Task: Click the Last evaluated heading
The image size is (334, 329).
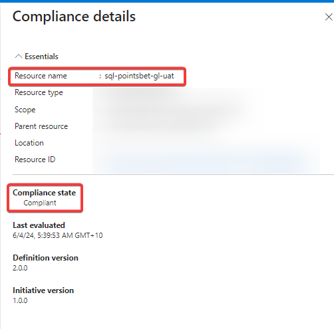Action: [39, 225]
